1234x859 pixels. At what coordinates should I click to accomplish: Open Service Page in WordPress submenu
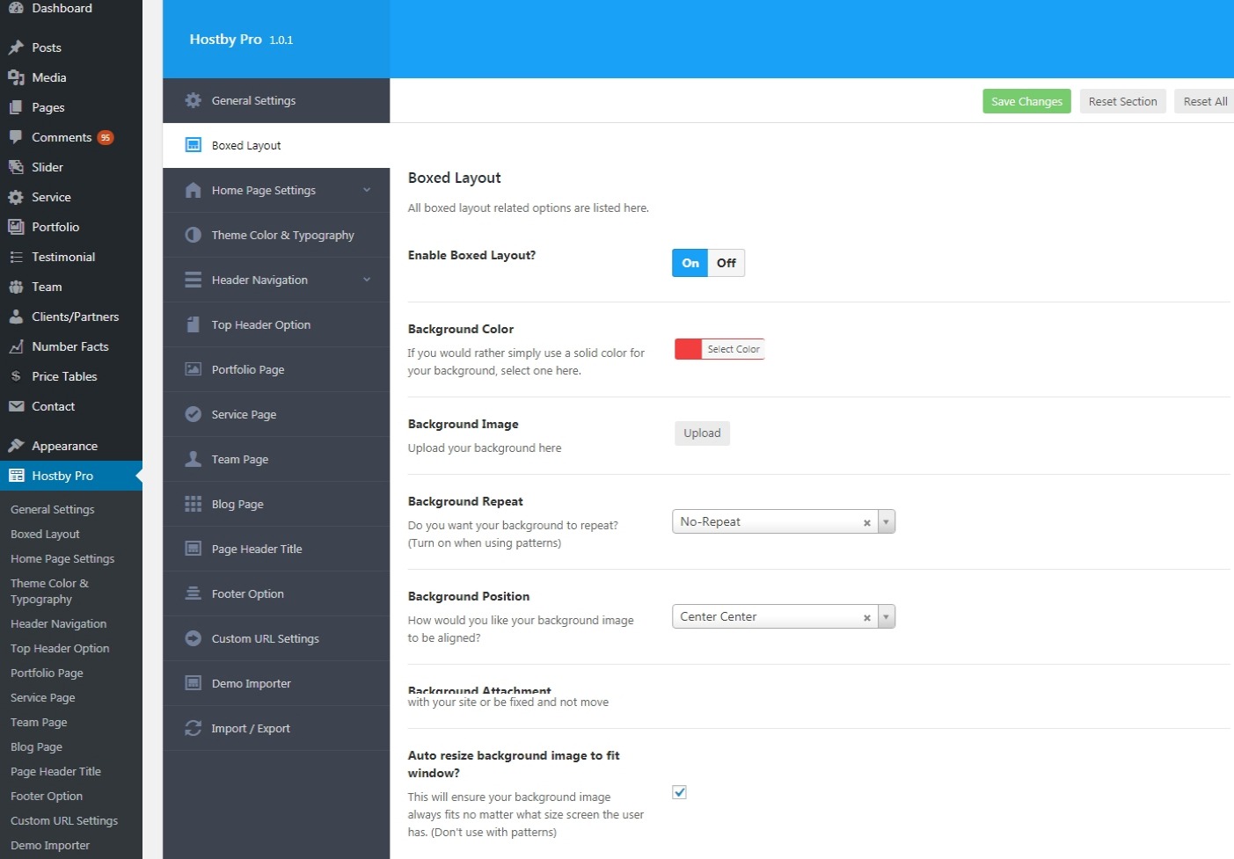click(x=43, y=697)
